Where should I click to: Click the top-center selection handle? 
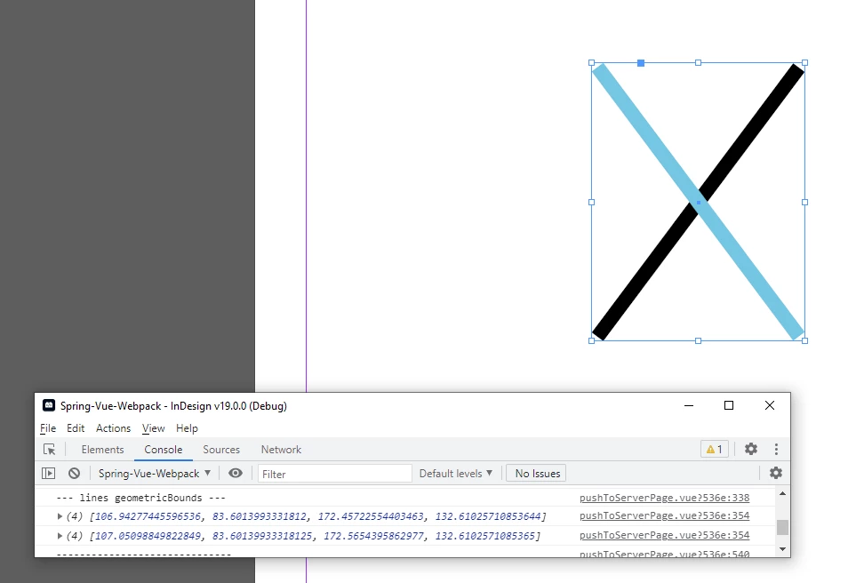tap(698, 63)
